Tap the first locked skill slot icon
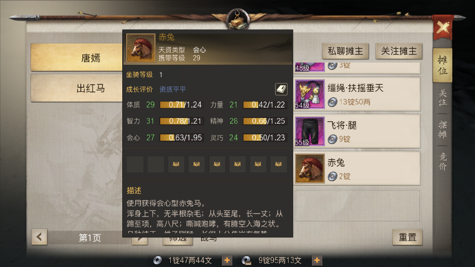This screenshot has height=267, width=475. tap(176, 164)
